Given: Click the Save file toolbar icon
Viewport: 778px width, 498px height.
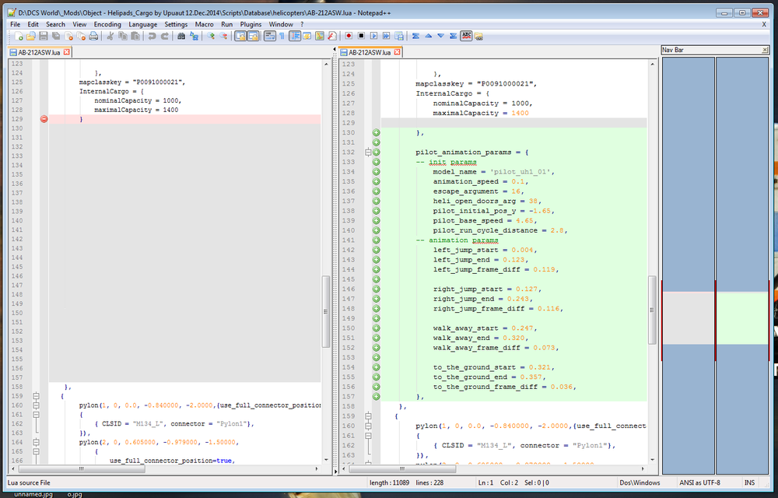Looking at the screenshot, I should [x=44, y=36].
